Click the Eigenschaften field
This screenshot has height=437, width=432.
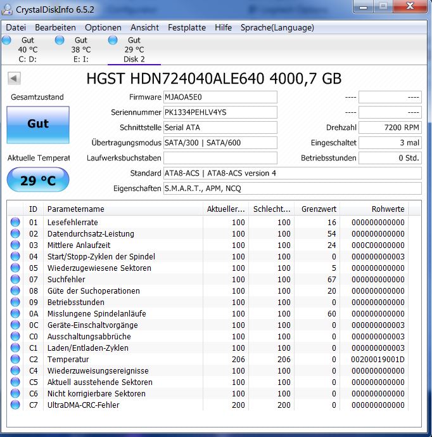293,188
